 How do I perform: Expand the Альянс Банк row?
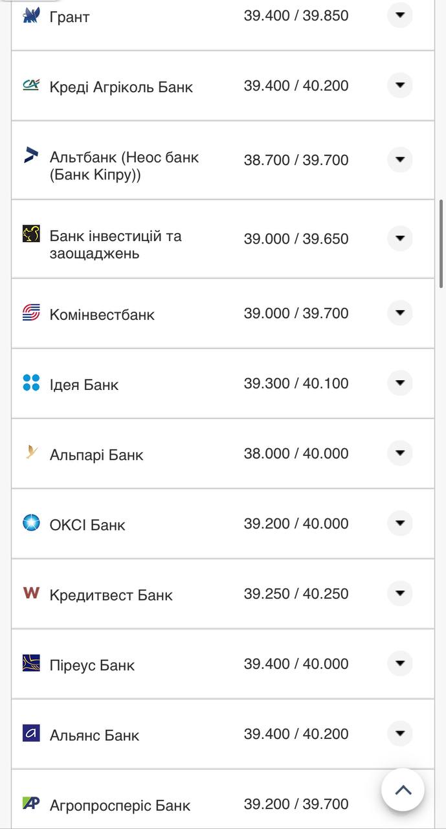(x=400, y=732)
